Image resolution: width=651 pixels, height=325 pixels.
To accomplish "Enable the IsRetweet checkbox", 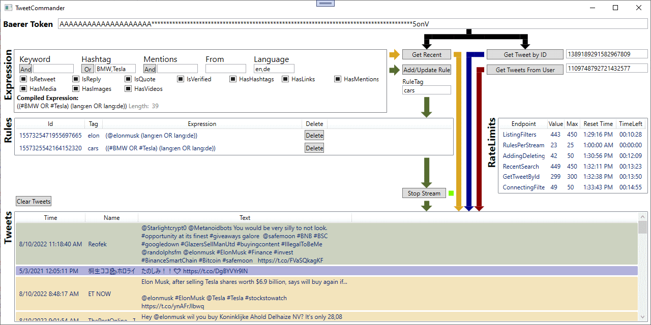I will tap(23, 79).
